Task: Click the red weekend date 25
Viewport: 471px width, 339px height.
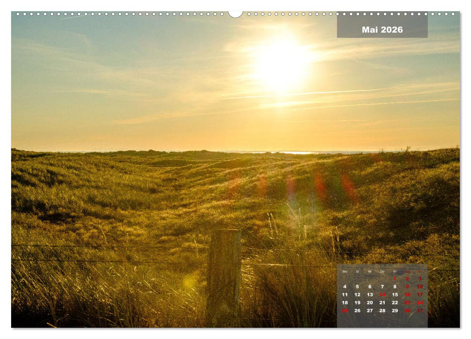Action: tap(345, 310)
